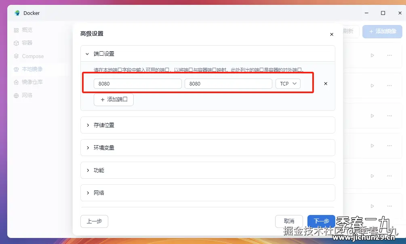Click the 镜像仓库 house icon
Viewport: 406px width, 244px height.
16,82
